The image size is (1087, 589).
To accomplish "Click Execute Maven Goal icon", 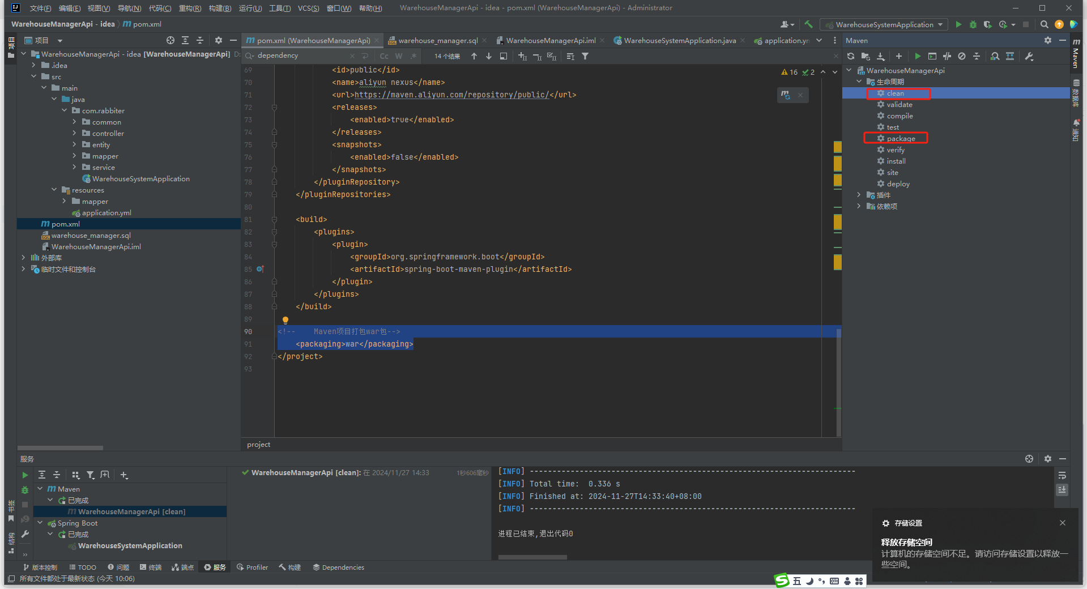I will (x=932, y=56).
